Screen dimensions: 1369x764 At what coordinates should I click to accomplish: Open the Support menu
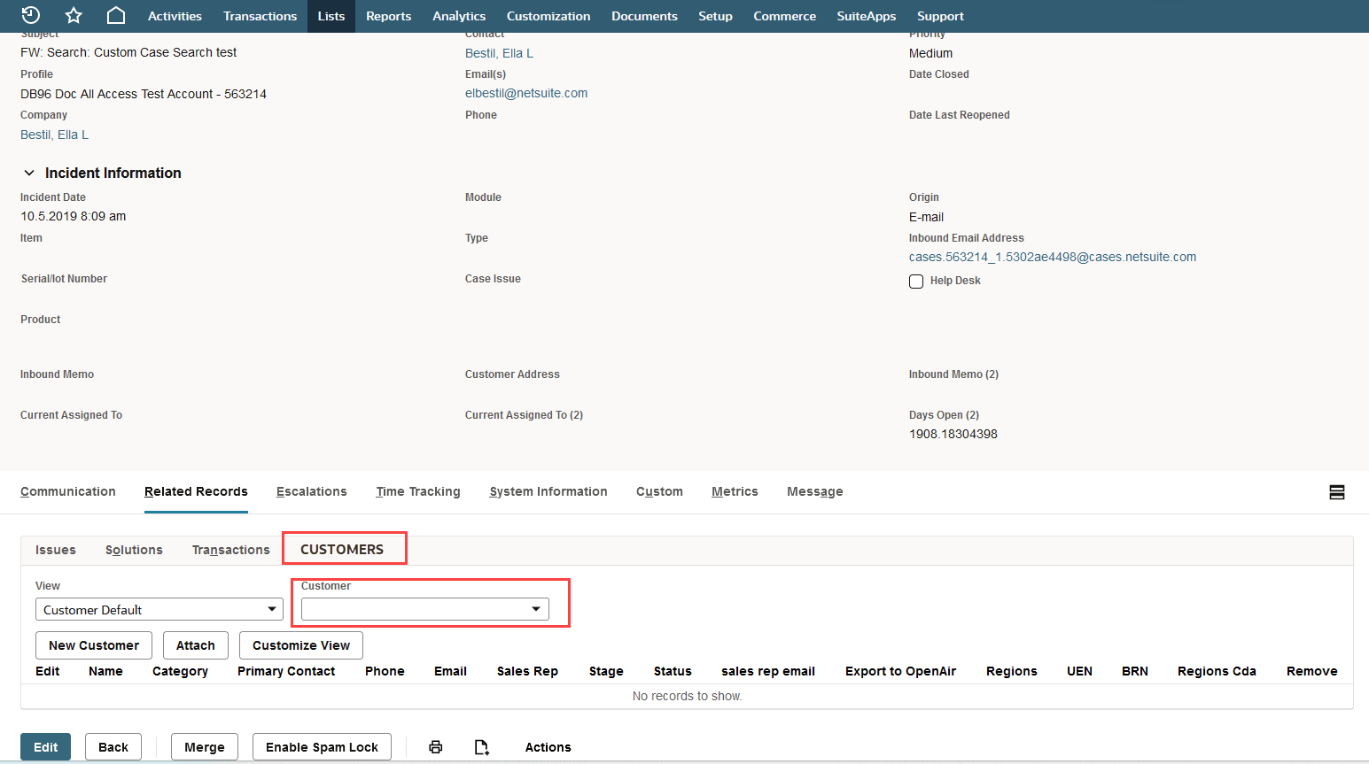coord(940,16)
